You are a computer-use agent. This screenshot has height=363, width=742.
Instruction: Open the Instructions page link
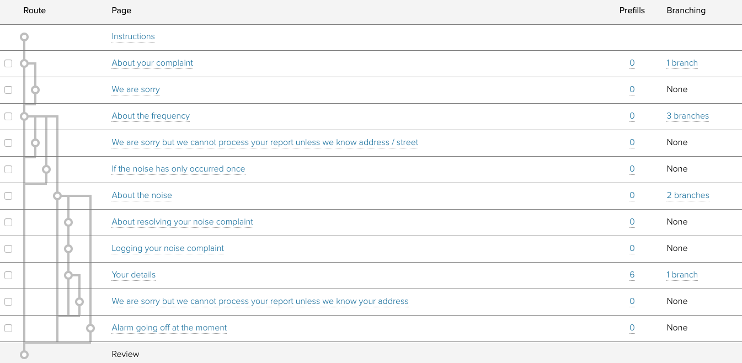point(133,36)
